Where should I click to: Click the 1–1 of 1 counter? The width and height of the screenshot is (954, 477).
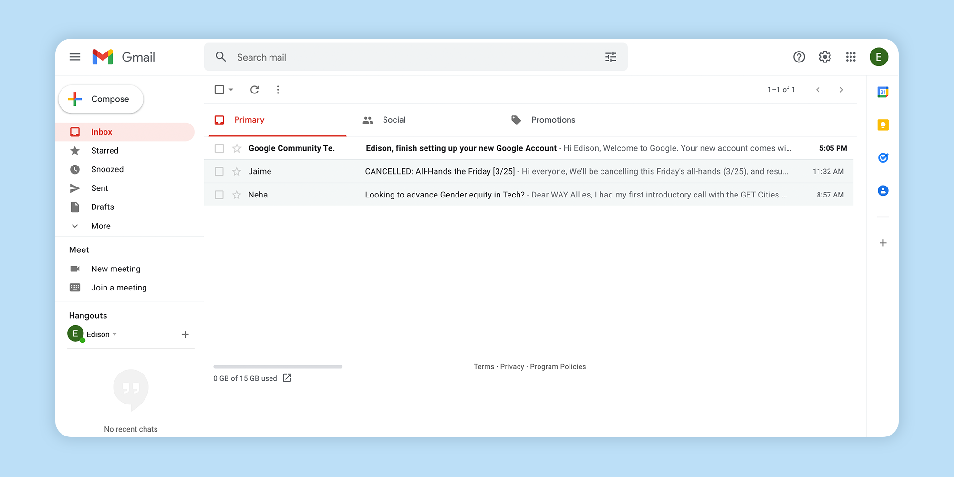click(x=781, y=90)
